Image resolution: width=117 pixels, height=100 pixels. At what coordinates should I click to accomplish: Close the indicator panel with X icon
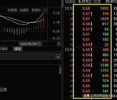pos(45,10)
